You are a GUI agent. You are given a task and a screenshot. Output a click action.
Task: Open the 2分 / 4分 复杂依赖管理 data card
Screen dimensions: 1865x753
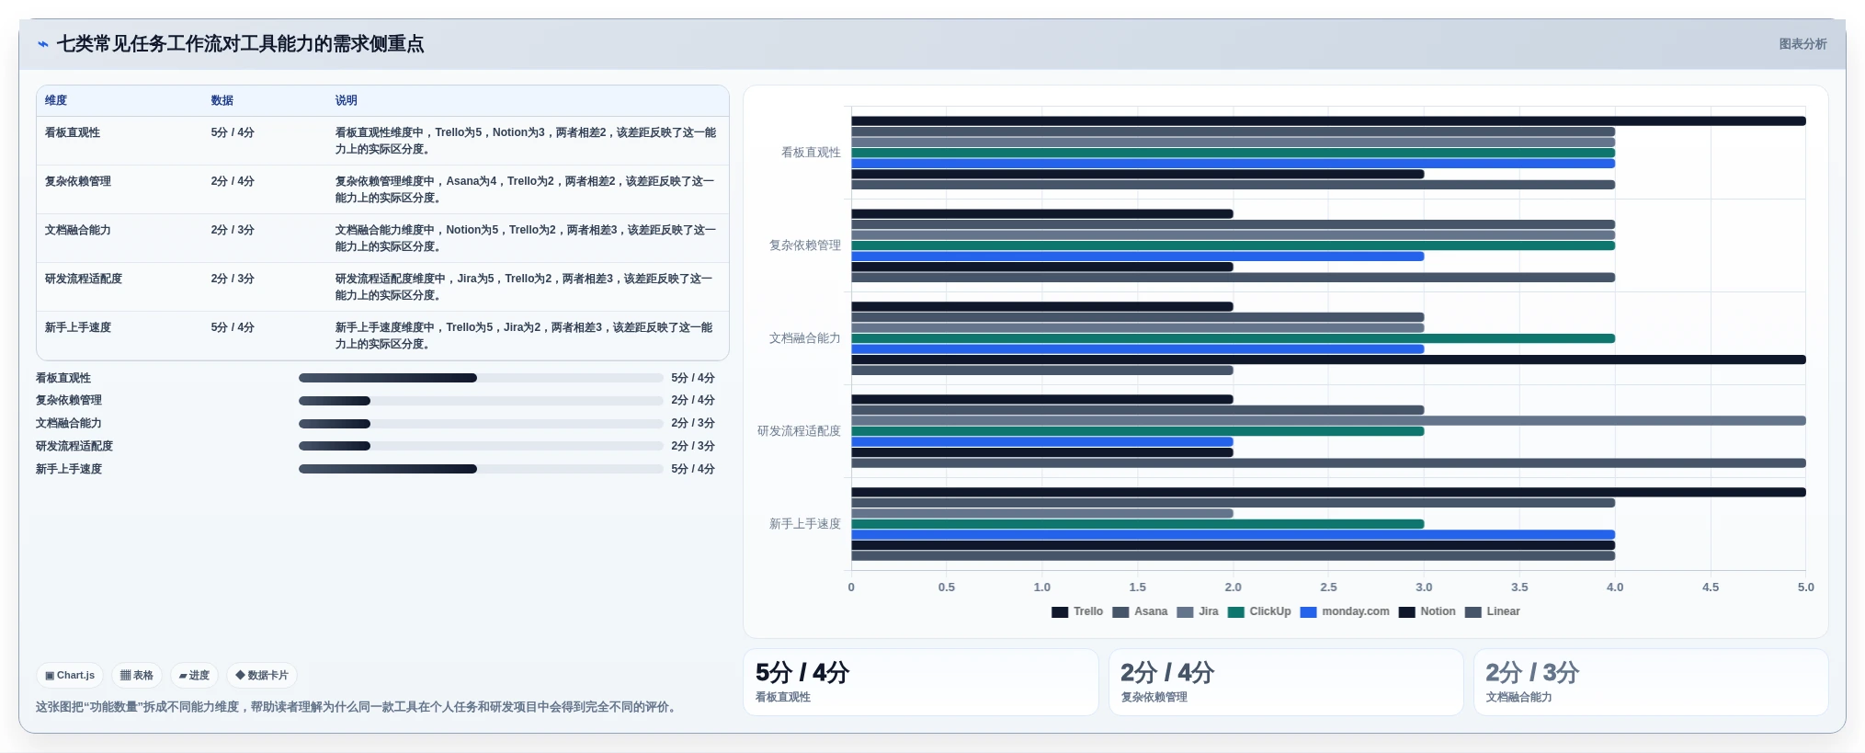point(1286,682)
